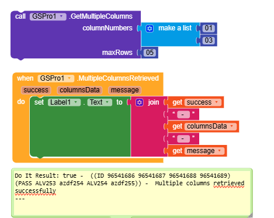
Task: Expand the get columnsData variable dropdown
Action: coord(210,126)
